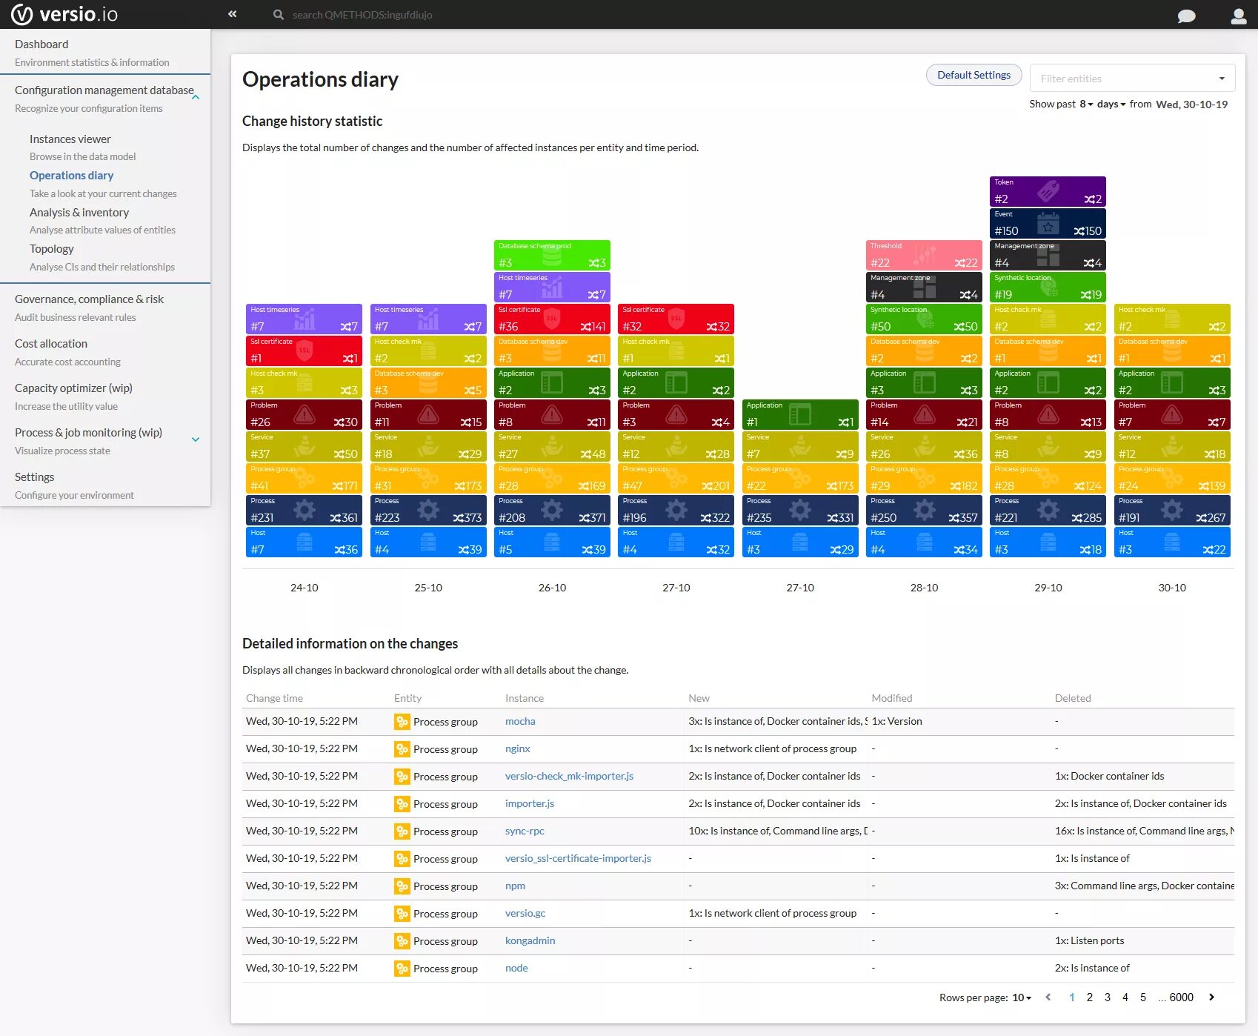Viewport: 1258px width, 1036px height.
Task: Click Process group icon in node row
Action: click(x=402, y=969)
